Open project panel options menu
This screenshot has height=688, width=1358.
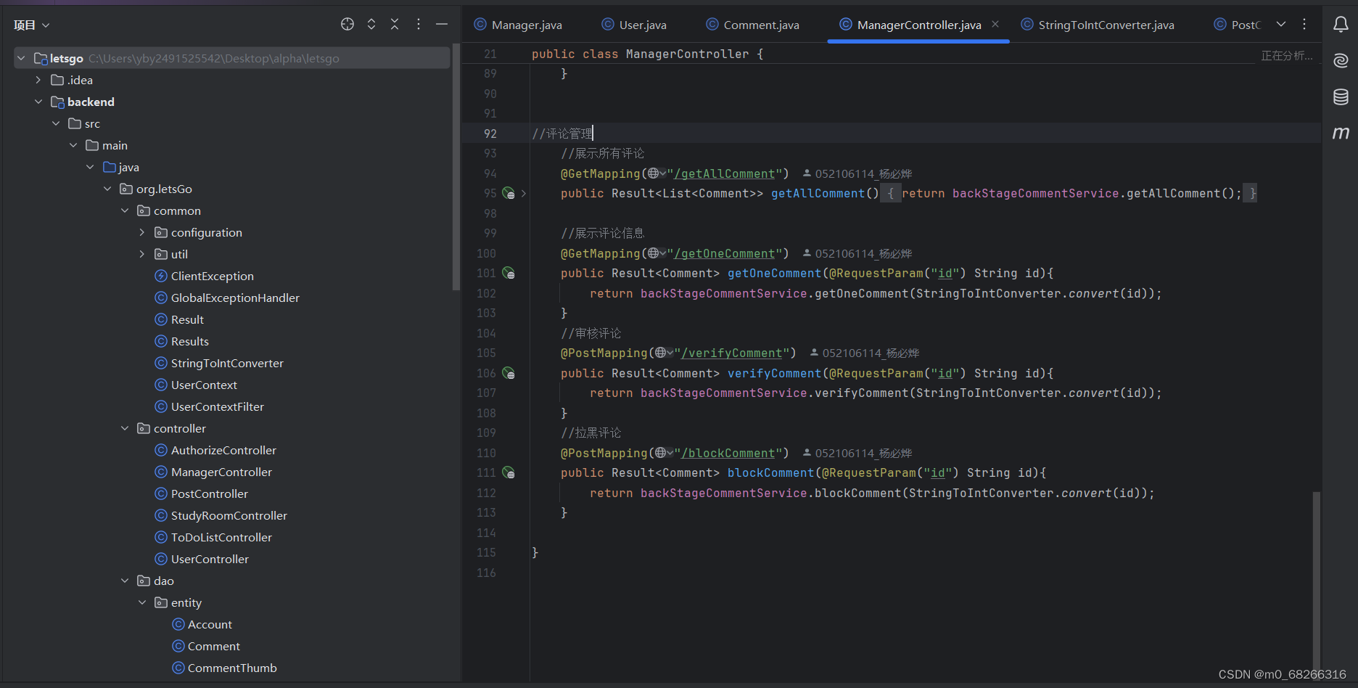pos(419,24)
